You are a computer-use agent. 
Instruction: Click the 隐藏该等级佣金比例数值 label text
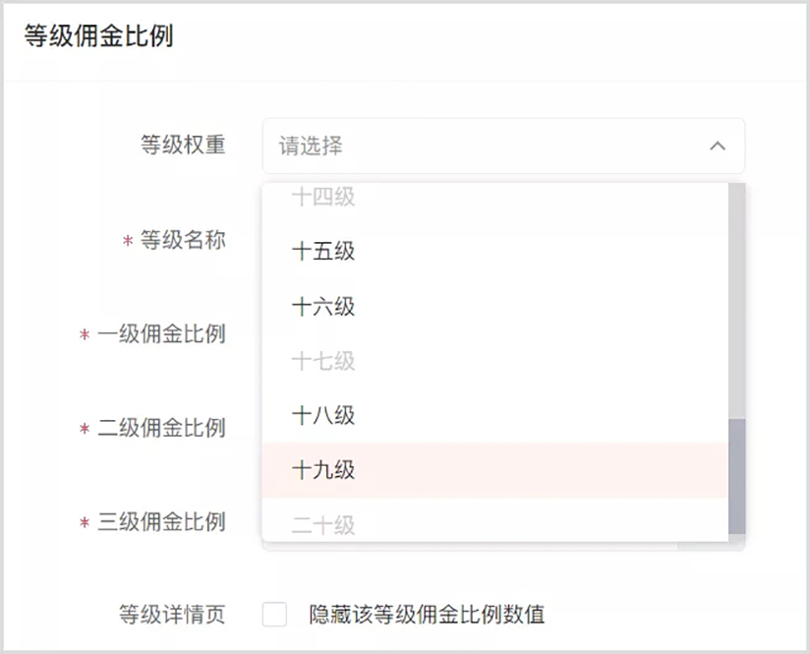[x=427, y=615]
